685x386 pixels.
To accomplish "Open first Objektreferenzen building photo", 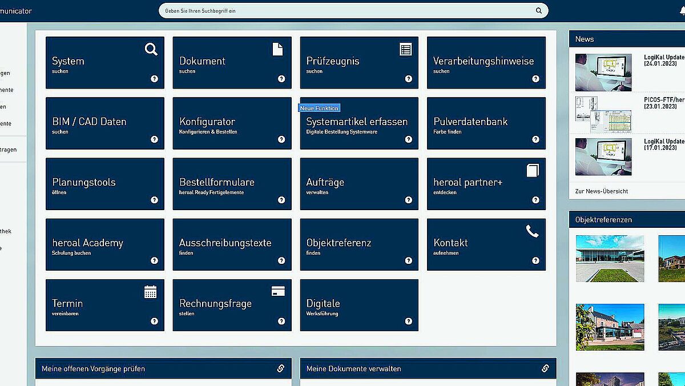I will tap(610, 259).
